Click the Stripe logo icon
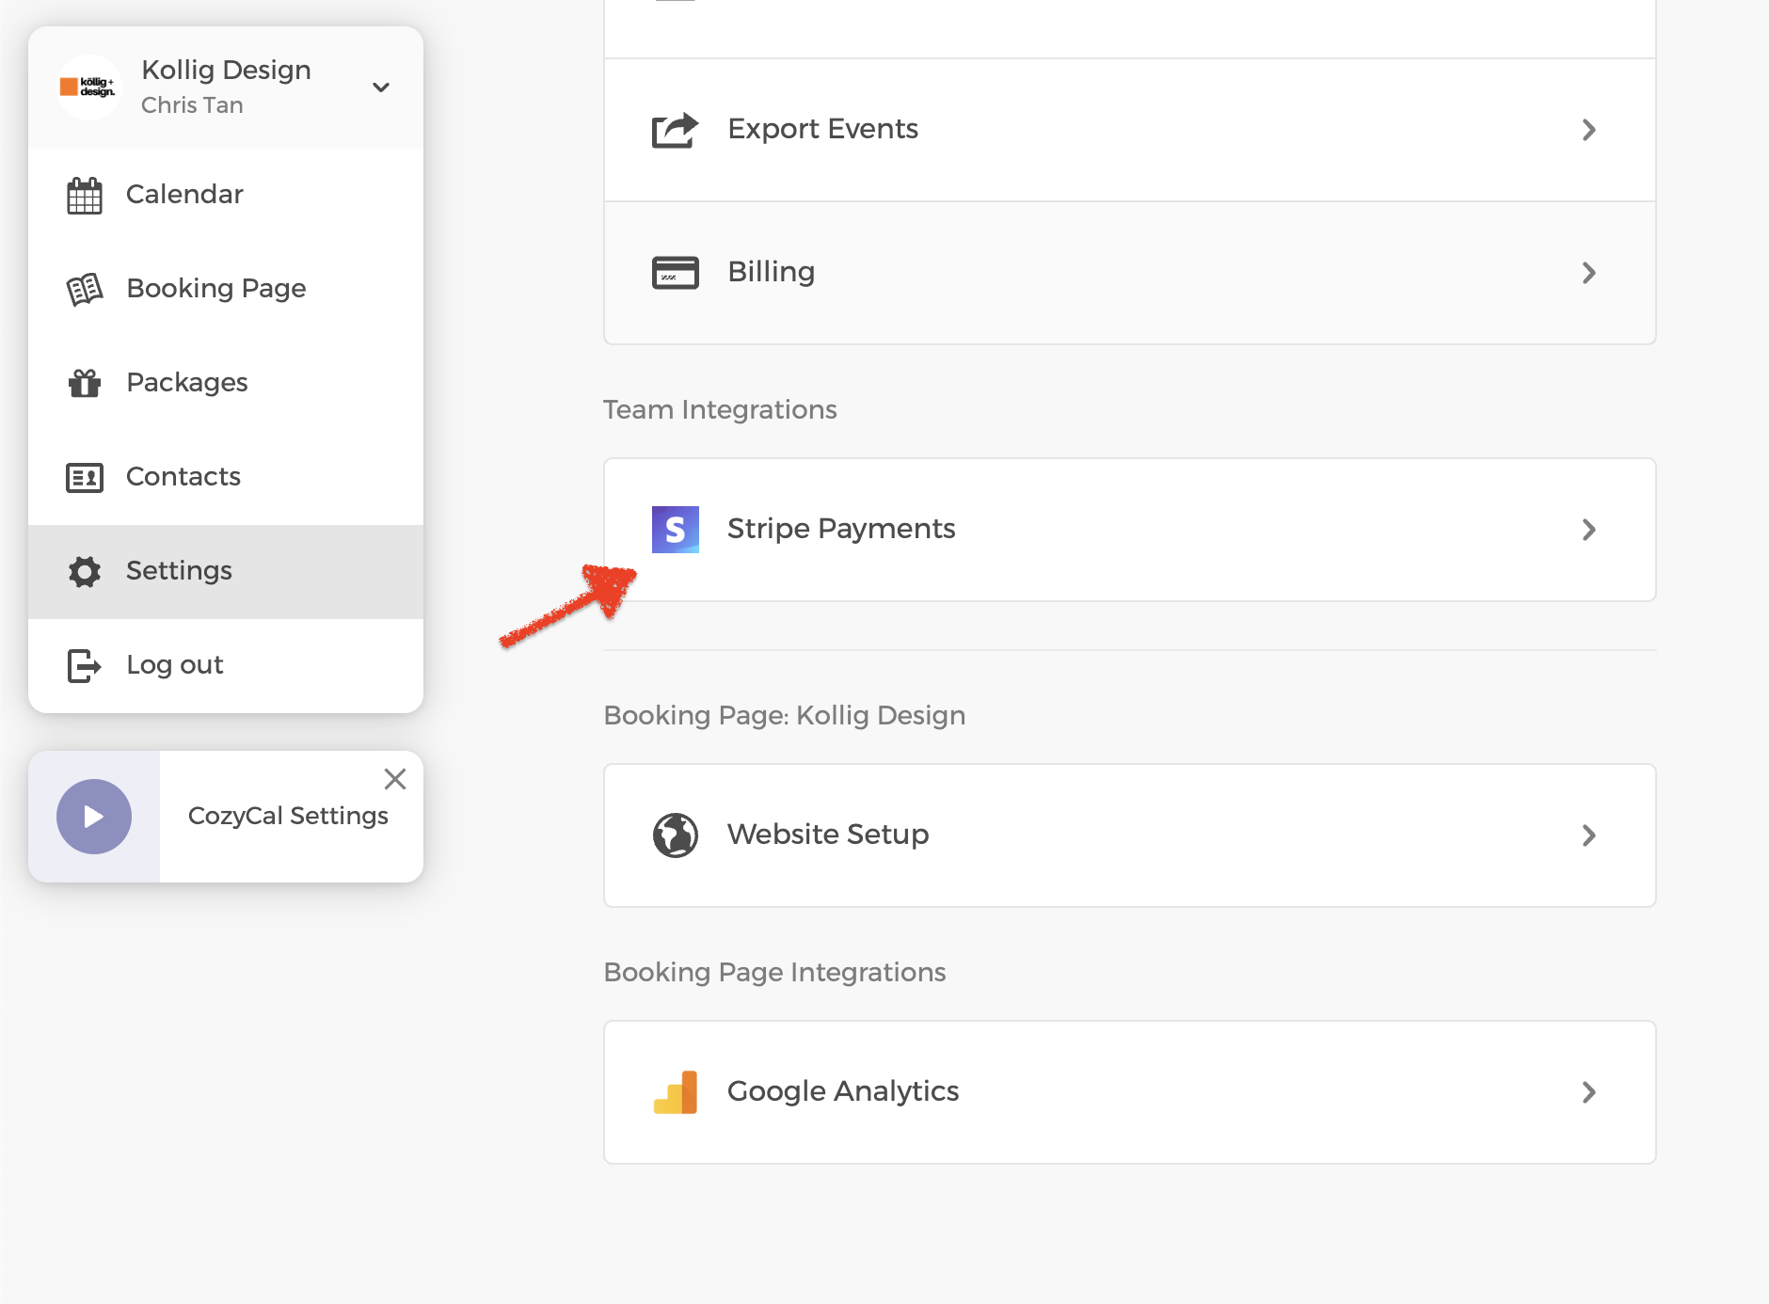 click(x=676, y=530)
